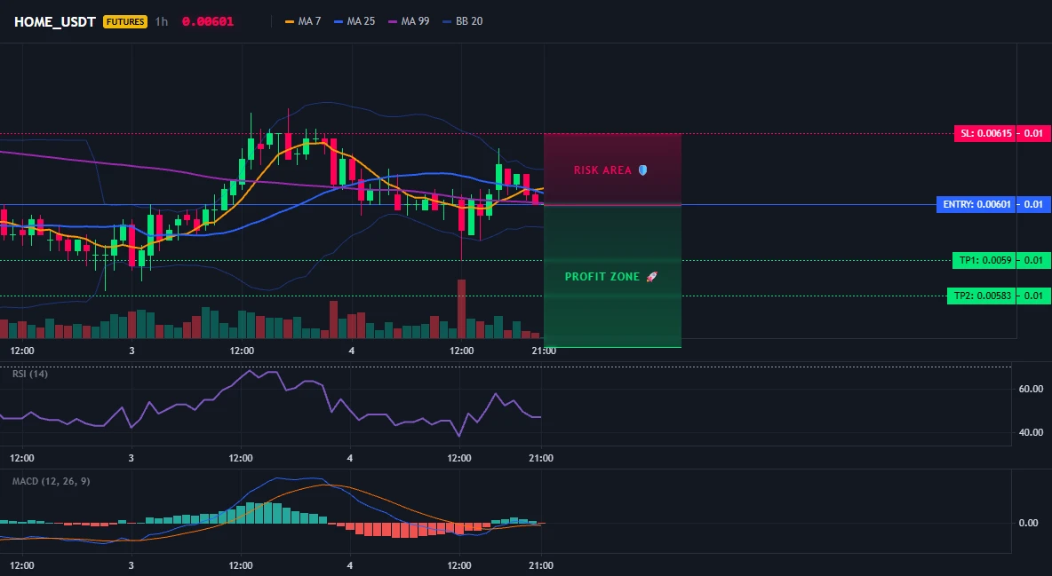
Task: Click the MACD (12, 26, 9) label
Action: point(51,481)
